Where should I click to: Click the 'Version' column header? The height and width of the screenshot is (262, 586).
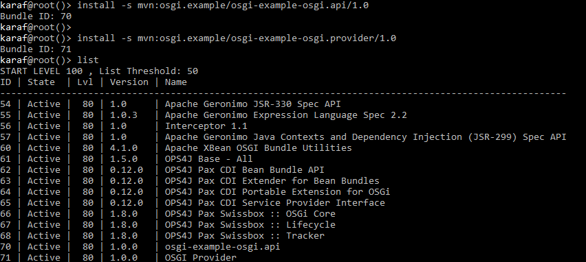coord(129,82)
